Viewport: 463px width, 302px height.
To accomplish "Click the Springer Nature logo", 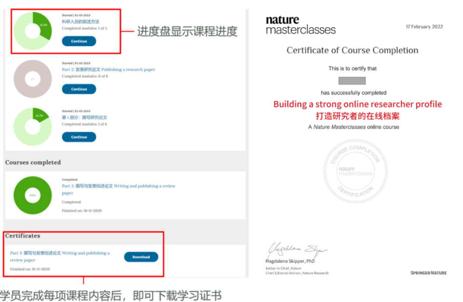I will 428,273.
